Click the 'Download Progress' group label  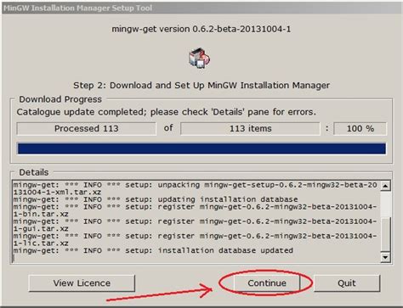point(60,99)
